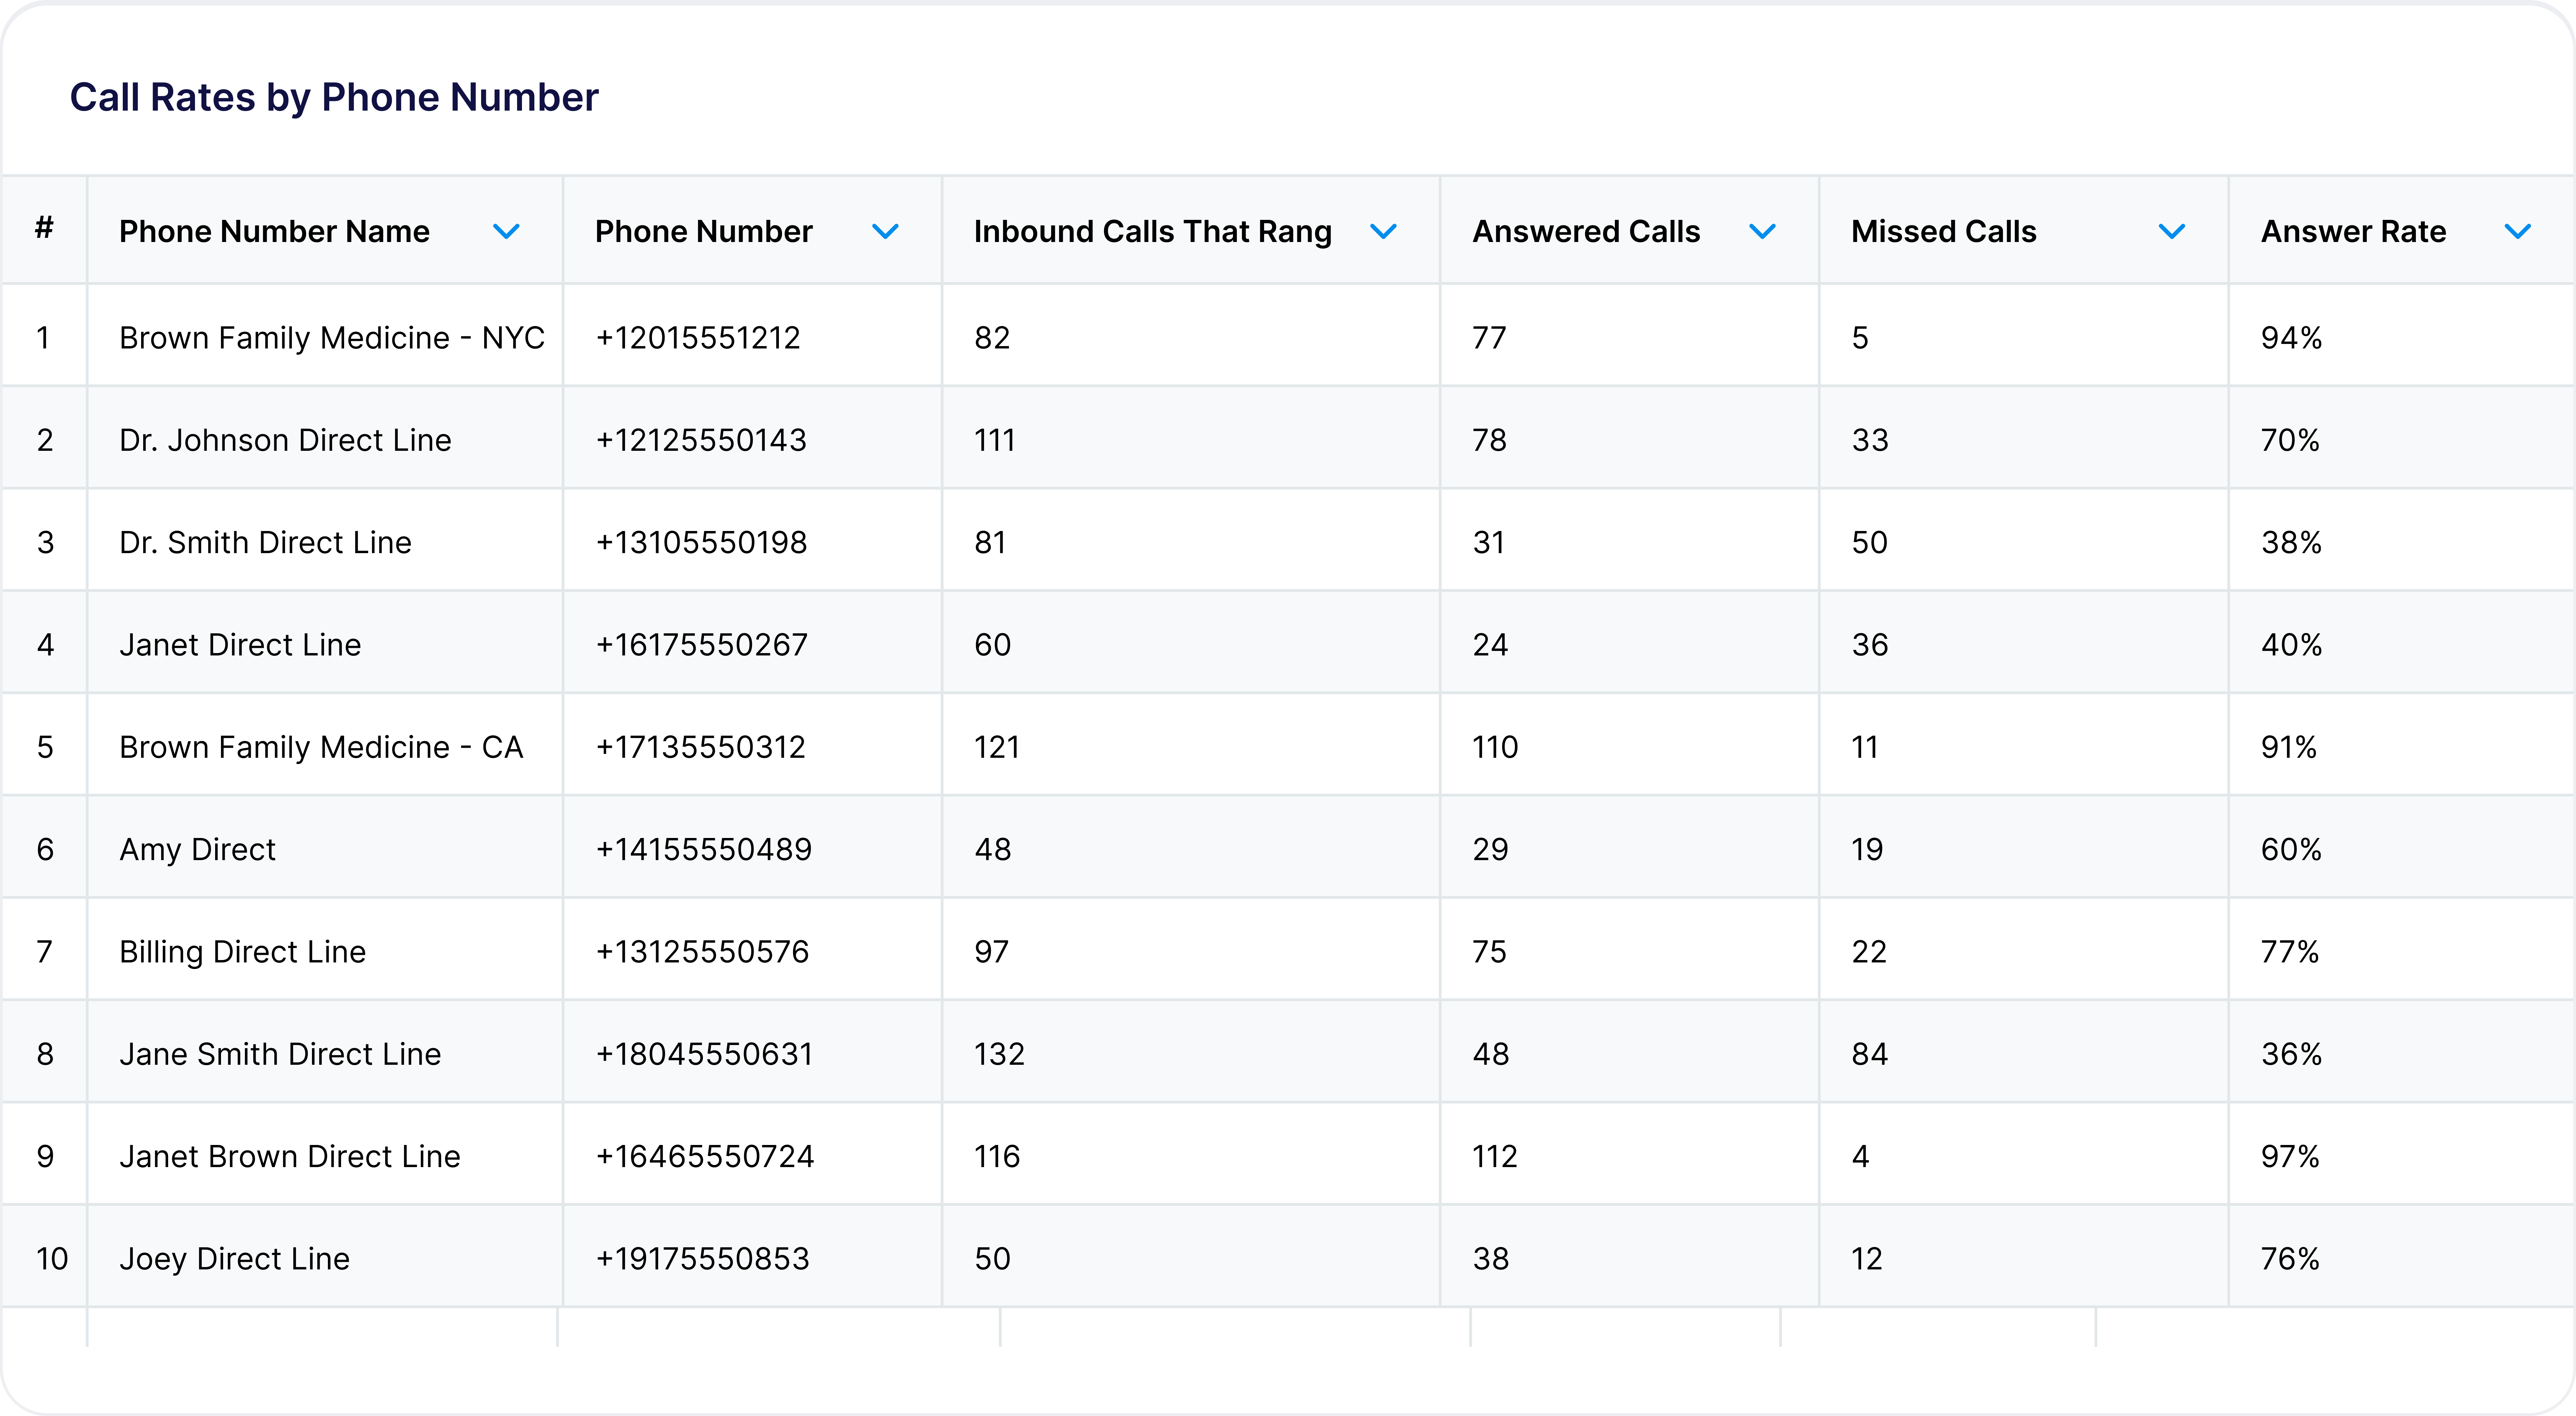Viewport: 2576px width, 1416px height.
Task: Click Amy Direct missed calls 19
Action: 1867,849
